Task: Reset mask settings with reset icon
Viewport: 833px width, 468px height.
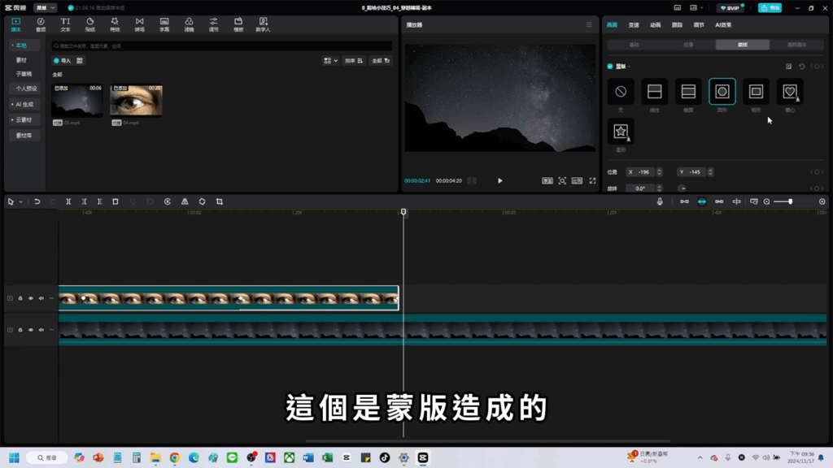Action: point(801,67)
